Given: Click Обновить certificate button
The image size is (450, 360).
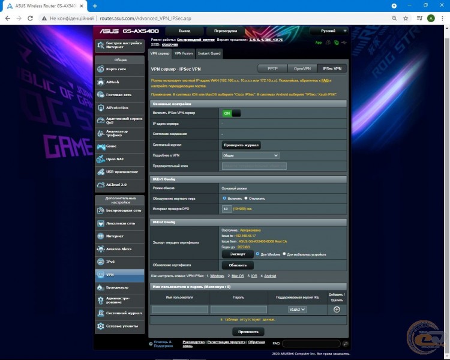Looking at the screenshot, I should (x=238, y=265).
